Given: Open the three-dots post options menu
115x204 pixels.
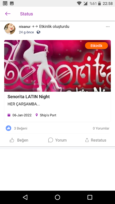Looking at the screenshot, I should coord(108,27).
